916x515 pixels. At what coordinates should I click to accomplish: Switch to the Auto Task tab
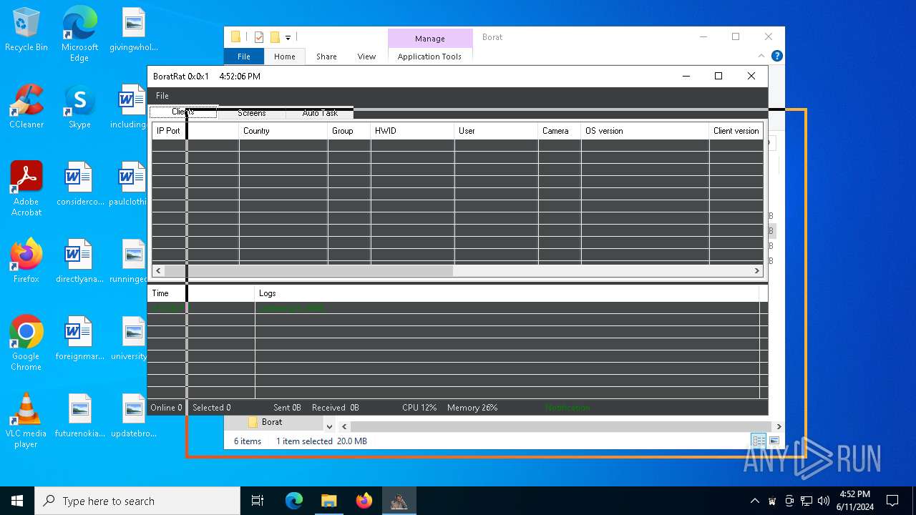pos(320,113)
